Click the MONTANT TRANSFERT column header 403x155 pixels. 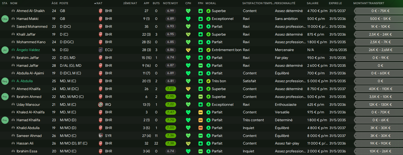coord(369,3)
